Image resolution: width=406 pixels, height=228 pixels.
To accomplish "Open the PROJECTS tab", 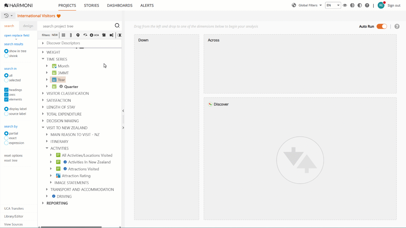I will coord(67,5).
